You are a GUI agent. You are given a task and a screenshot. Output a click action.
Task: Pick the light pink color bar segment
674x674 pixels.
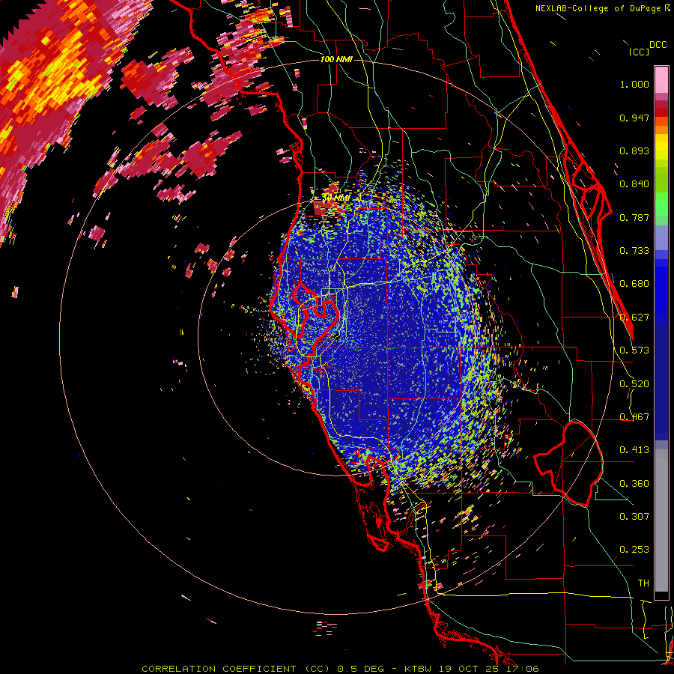(x=661, y=80)
